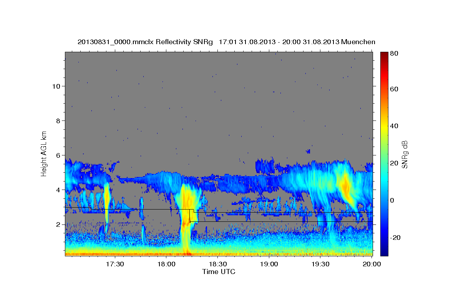The width and height of the screenshot is (461, 307).
Task: Click the height axis label 10
Action: (56, 86)
